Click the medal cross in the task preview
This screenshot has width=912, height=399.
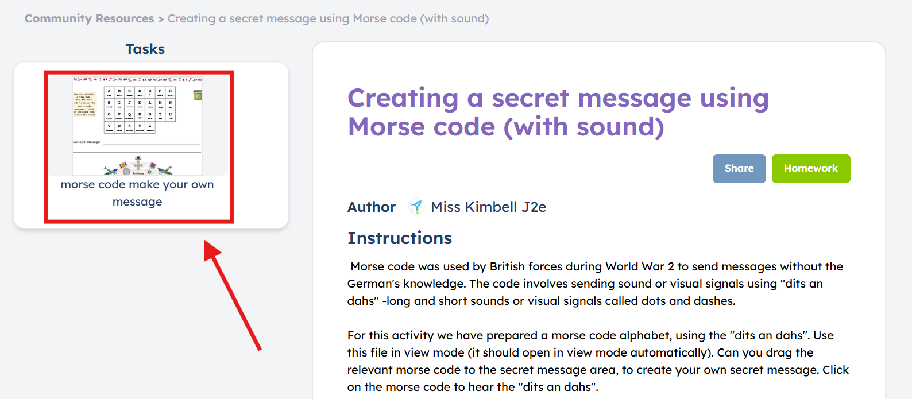tap(138, 164)
